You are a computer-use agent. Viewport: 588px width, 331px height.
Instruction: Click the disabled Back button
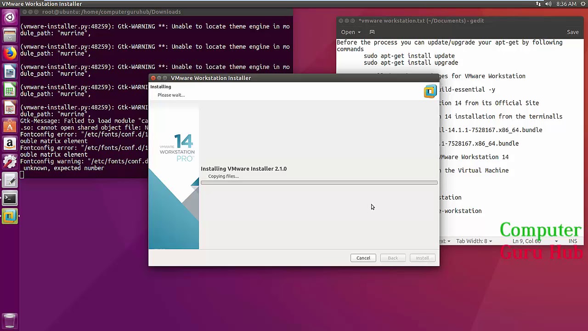click(393, 258)
